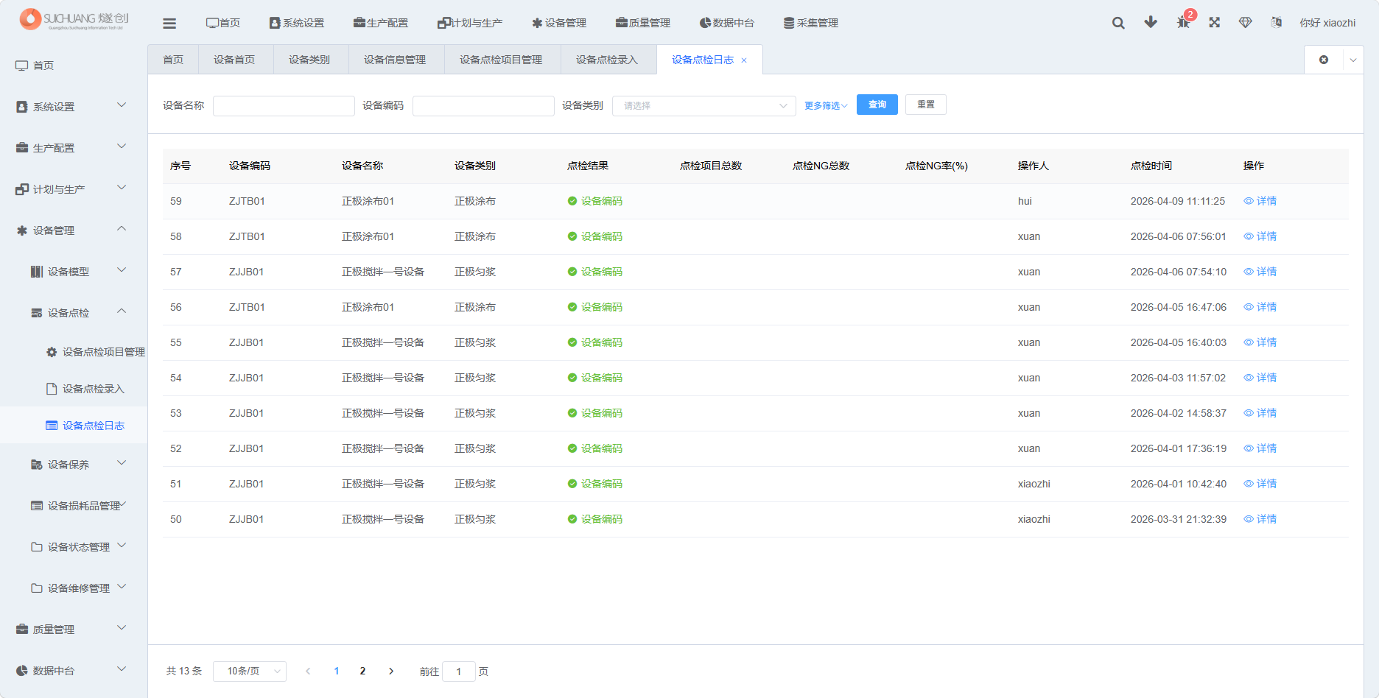Click the 重置 button
Screen dimensions: 1379x698
pyautogui.click(x=926, y=105)
